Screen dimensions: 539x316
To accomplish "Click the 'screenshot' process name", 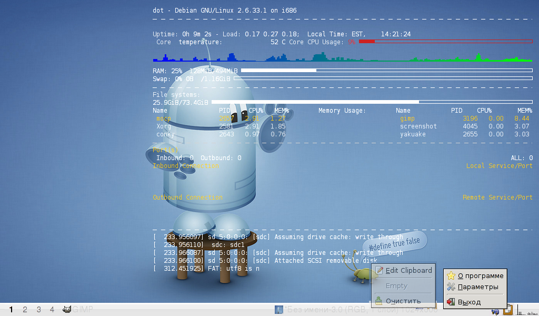I will [x=418, y=126].
